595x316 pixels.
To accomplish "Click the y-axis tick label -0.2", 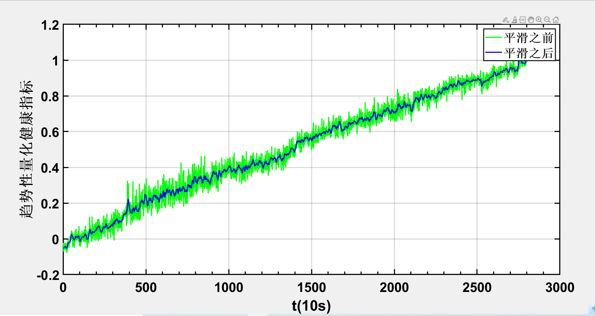I will click(48, 276).
